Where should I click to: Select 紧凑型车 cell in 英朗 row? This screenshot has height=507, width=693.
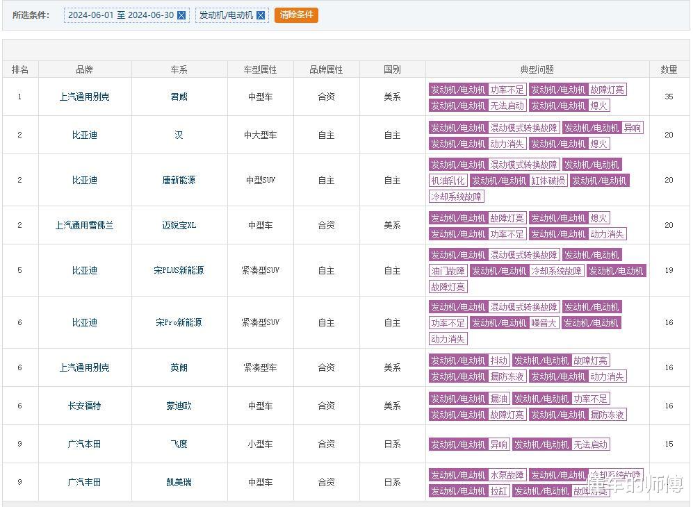(x=261, y=367)
